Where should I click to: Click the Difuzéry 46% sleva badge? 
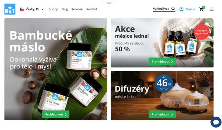click(x=164, y=83)
